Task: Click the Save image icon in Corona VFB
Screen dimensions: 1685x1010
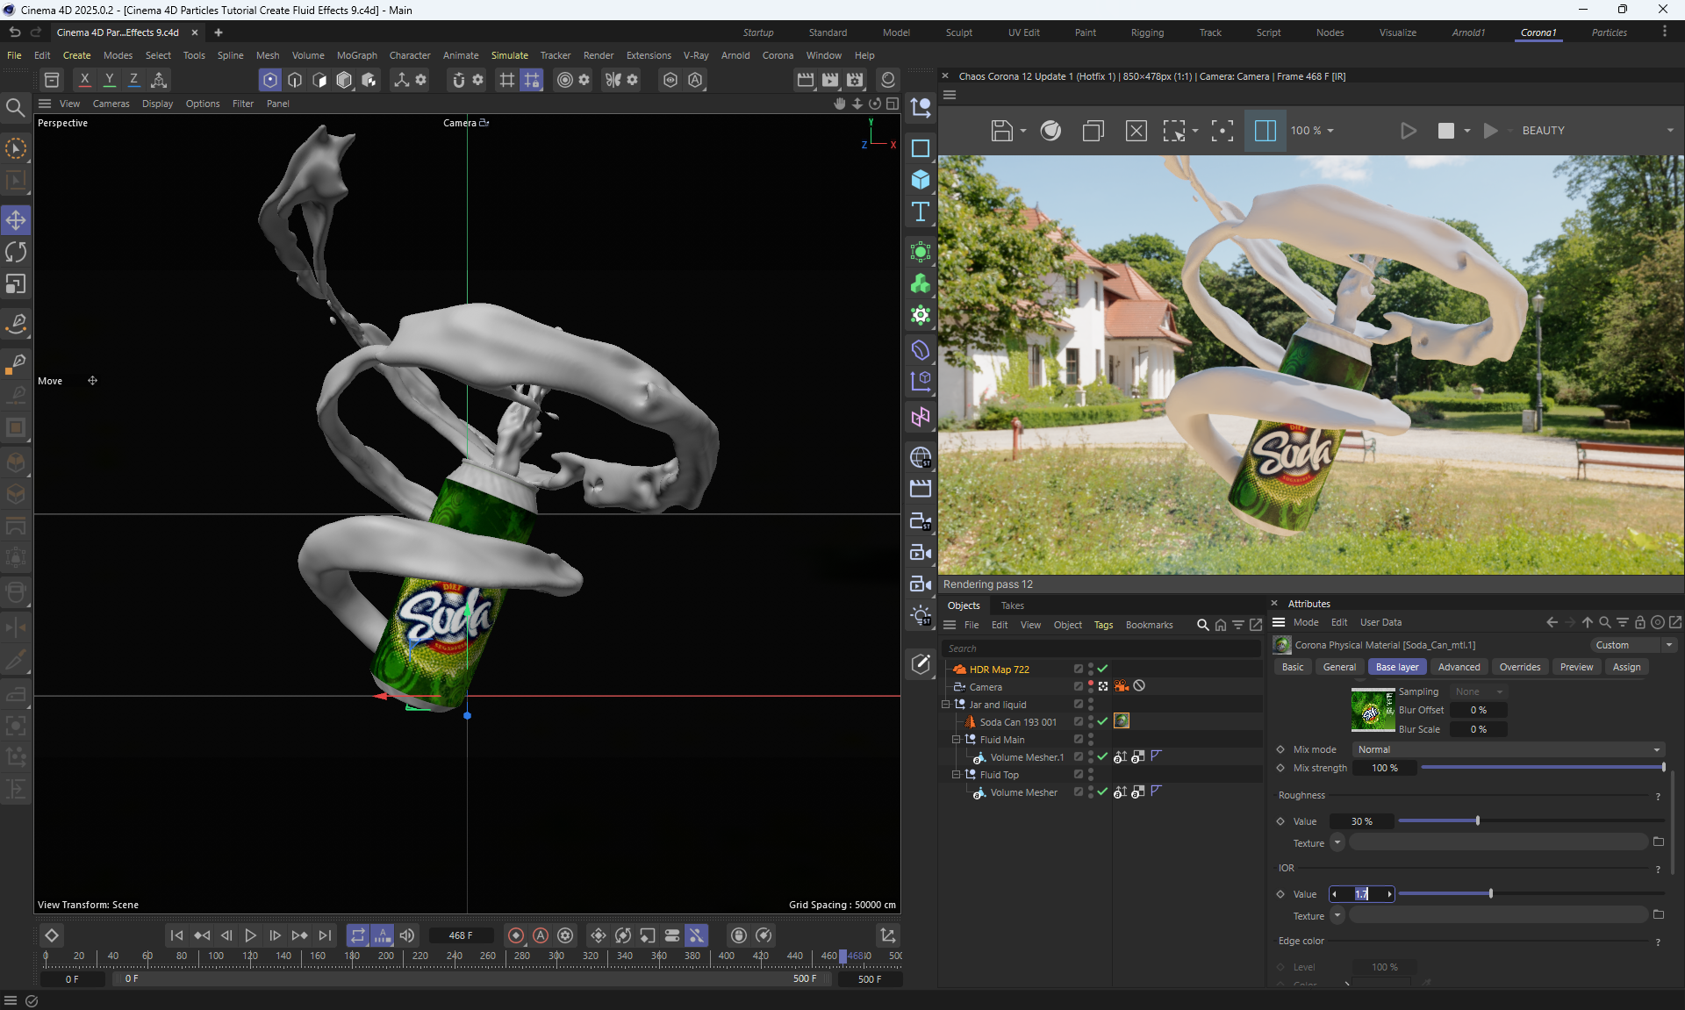Action: point(1001,131)
